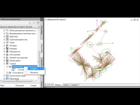Collapse the Стили сетей node

(x=7, y=67)
